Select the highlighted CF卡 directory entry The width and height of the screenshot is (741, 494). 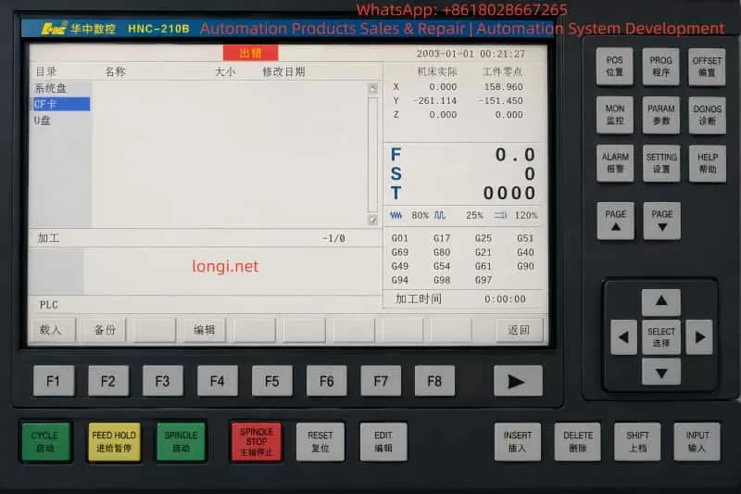[60, 104]
